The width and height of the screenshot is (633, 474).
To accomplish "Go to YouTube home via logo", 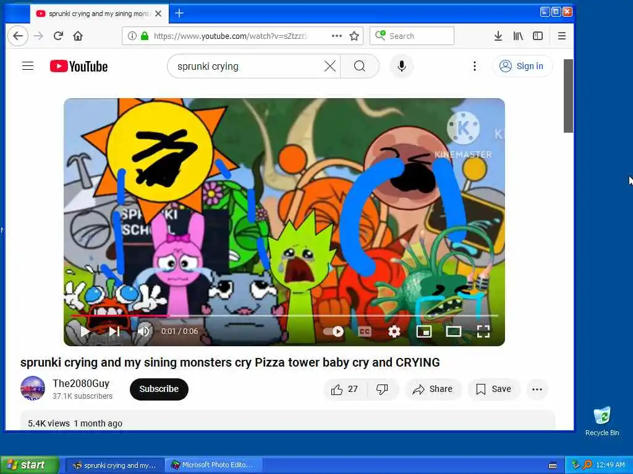I will pos(79,66).
